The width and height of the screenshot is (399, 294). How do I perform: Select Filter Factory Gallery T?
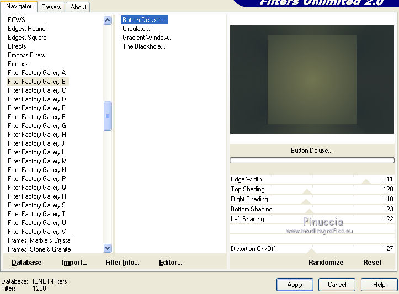coord(36,214)
